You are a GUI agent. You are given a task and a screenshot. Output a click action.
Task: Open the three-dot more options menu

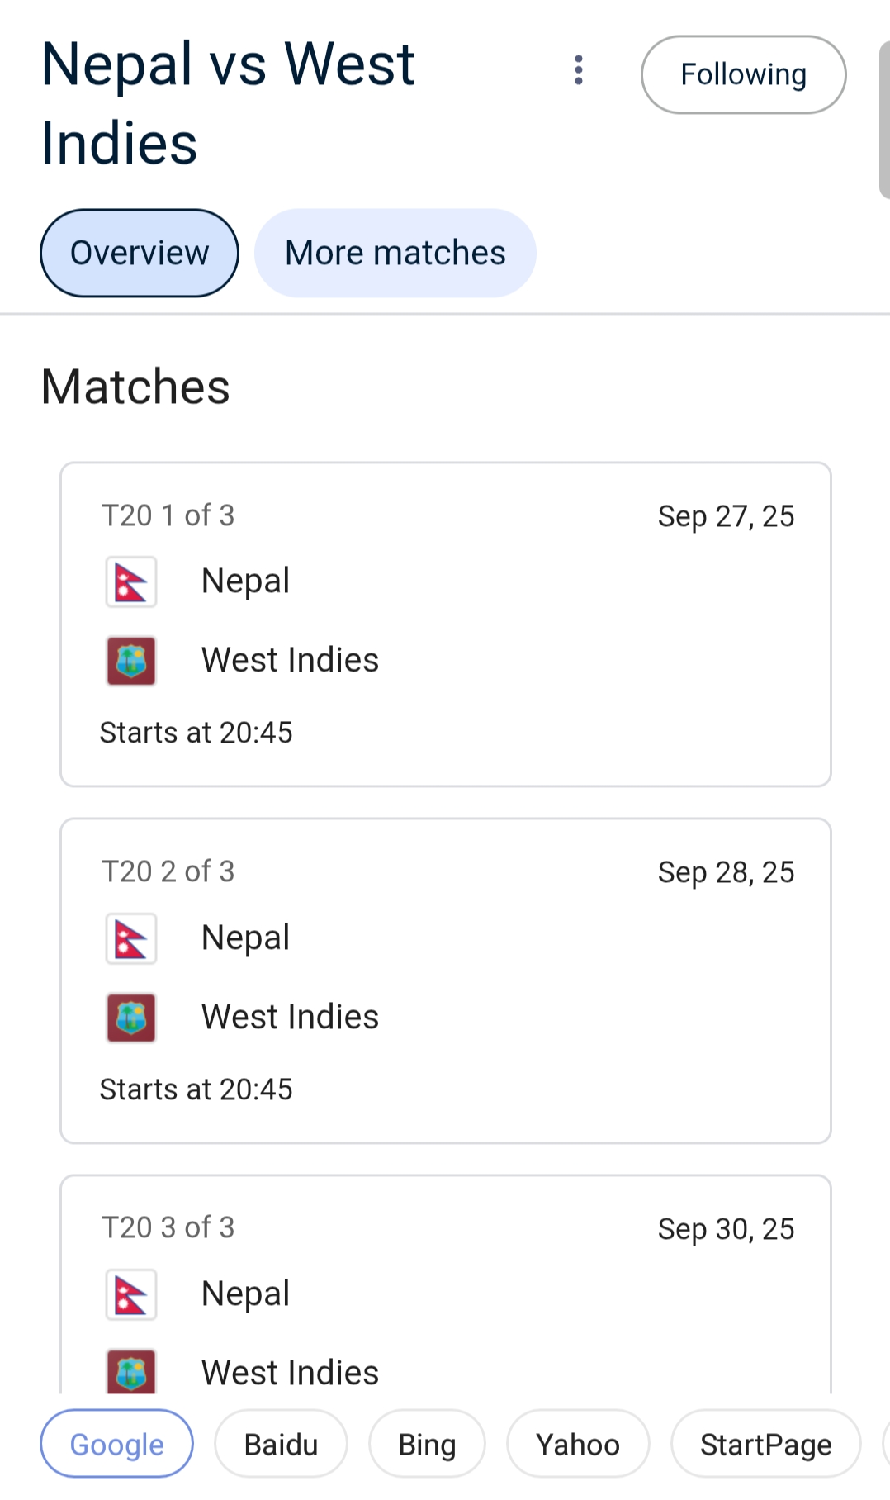tap(579, 70)
